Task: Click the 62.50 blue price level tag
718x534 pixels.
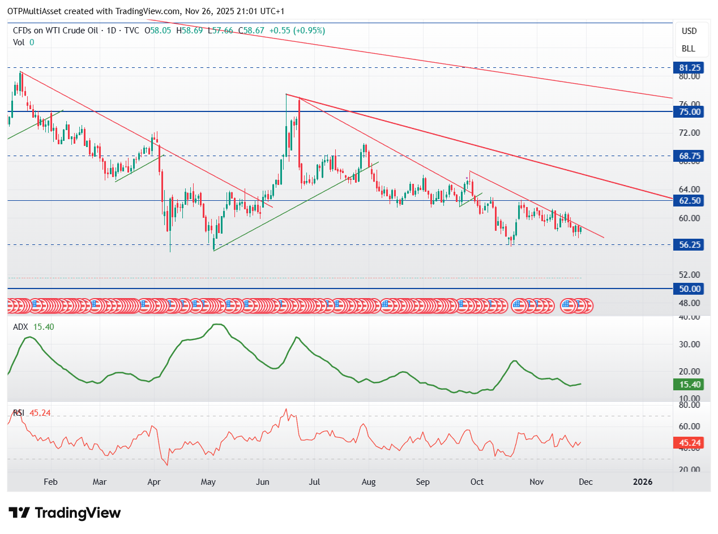Action: (688, 200)
